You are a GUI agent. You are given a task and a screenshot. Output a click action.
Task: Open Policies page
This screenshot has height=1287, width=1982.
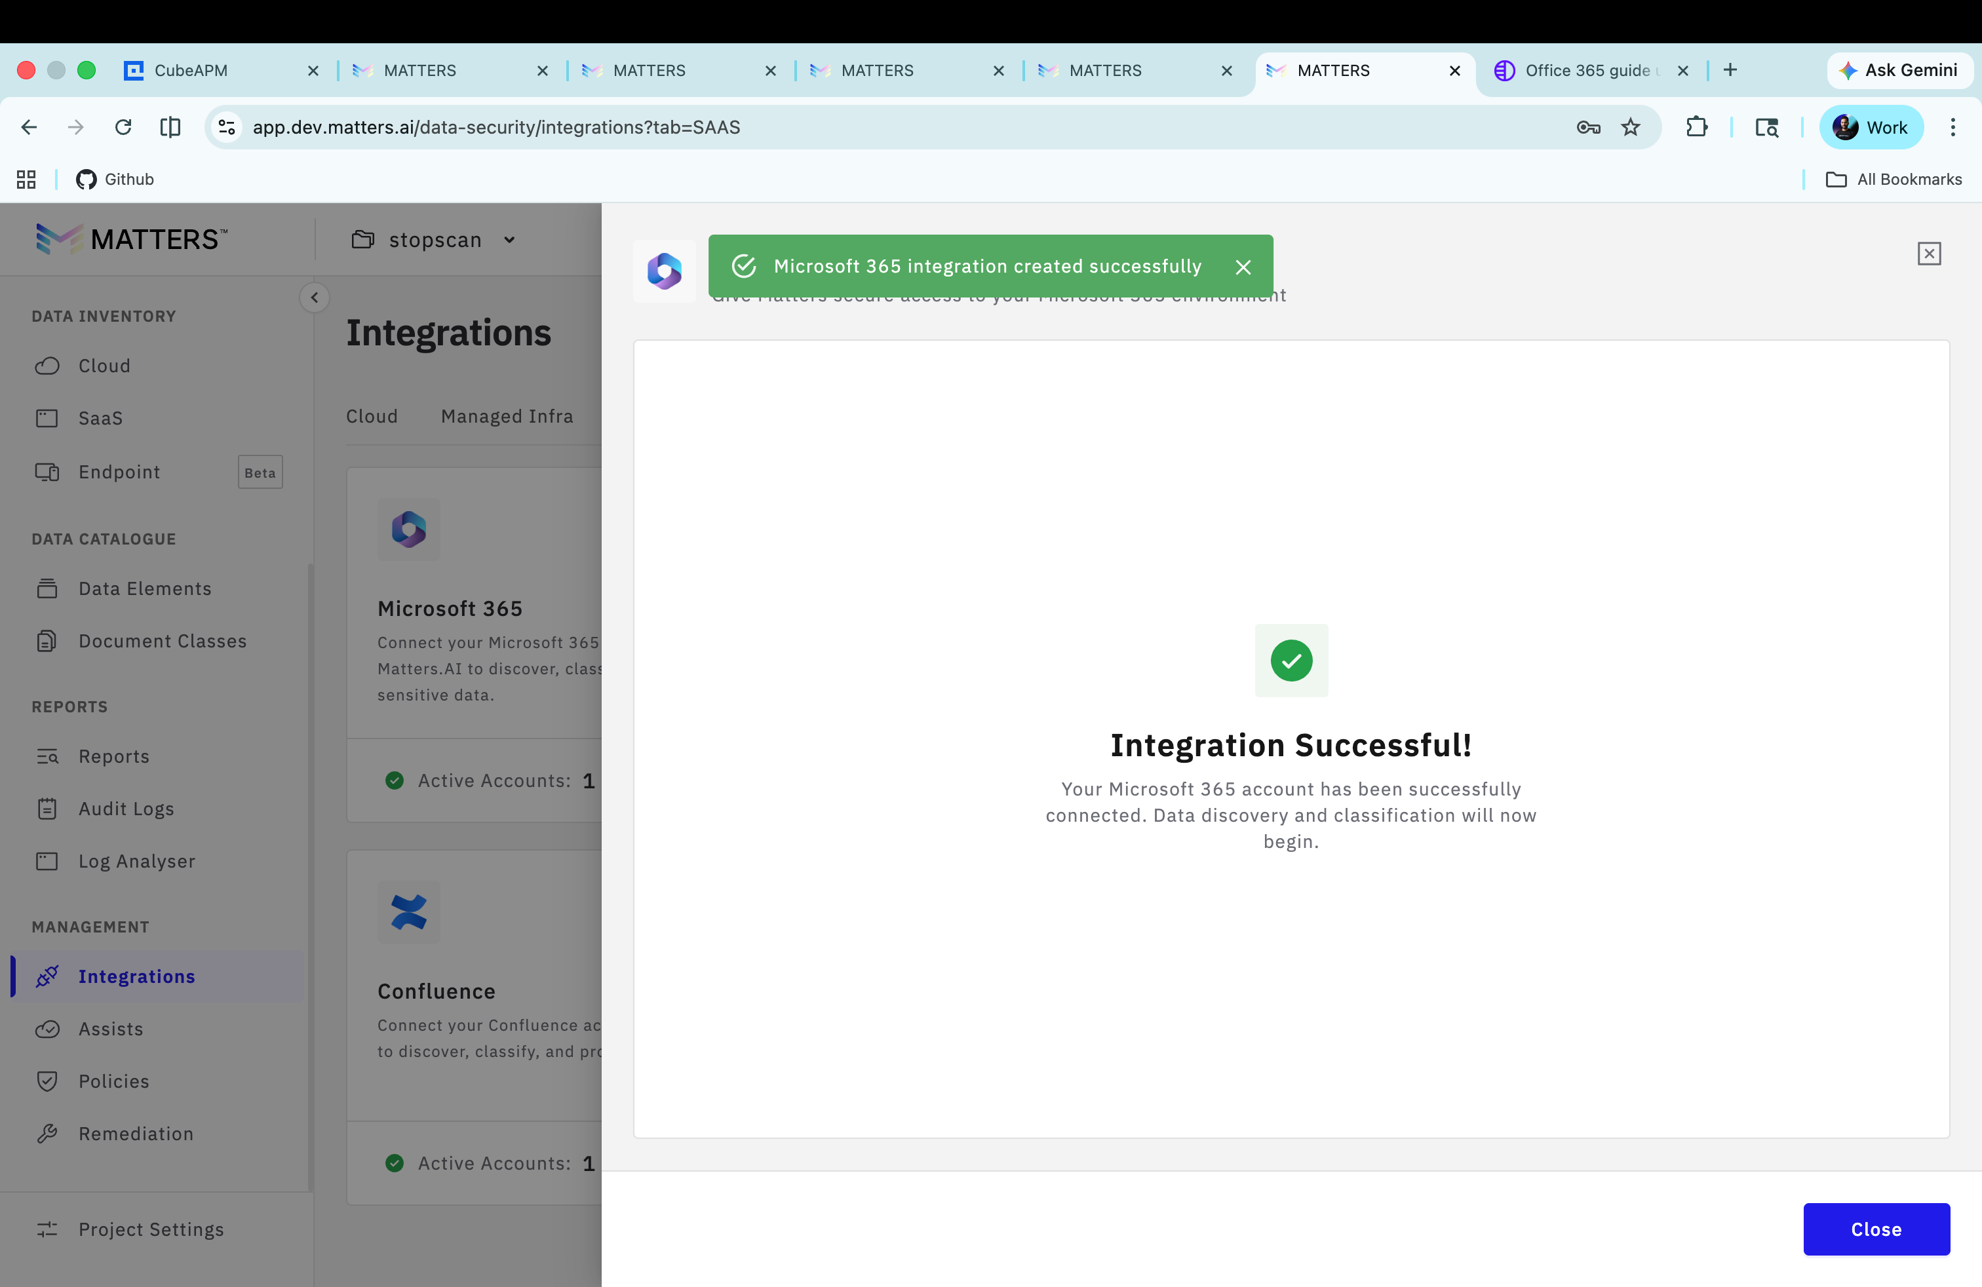pos(114,1081)
